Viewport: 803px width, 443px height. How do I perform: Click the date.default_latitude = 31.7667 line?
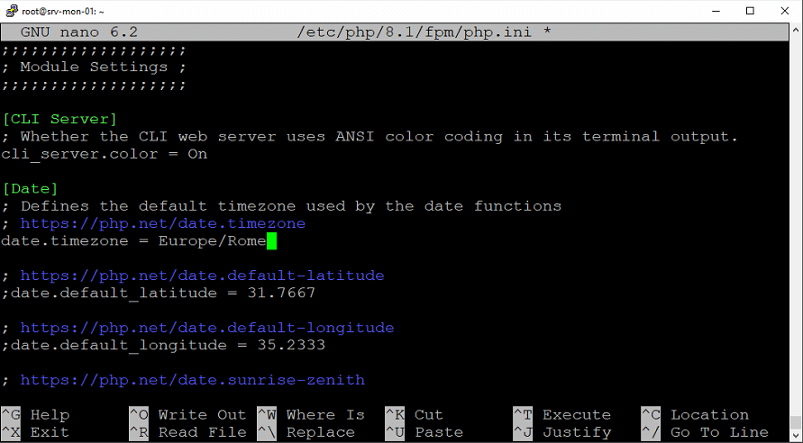point(159,294)
